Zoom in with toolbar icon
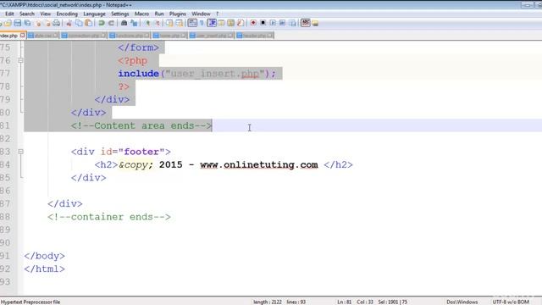This screenshot has width=542, height=305. (x=147, y=23)
